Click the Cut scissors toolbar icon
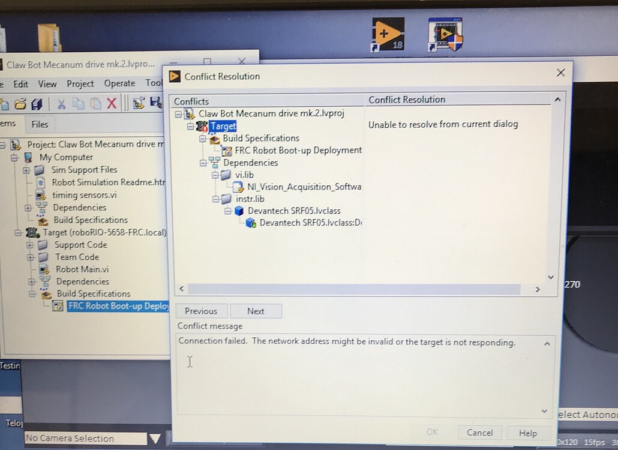The width and height of the screenshot is (618, 450). click(x=61, y=104)
